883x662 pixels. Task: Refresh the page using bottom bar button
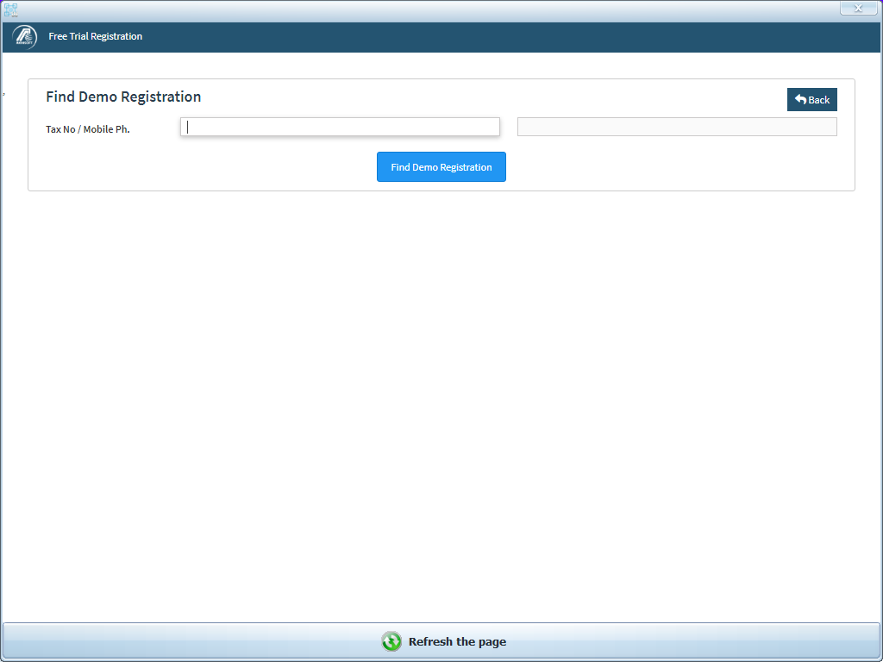pyautogui.click(x=441, y=641)
